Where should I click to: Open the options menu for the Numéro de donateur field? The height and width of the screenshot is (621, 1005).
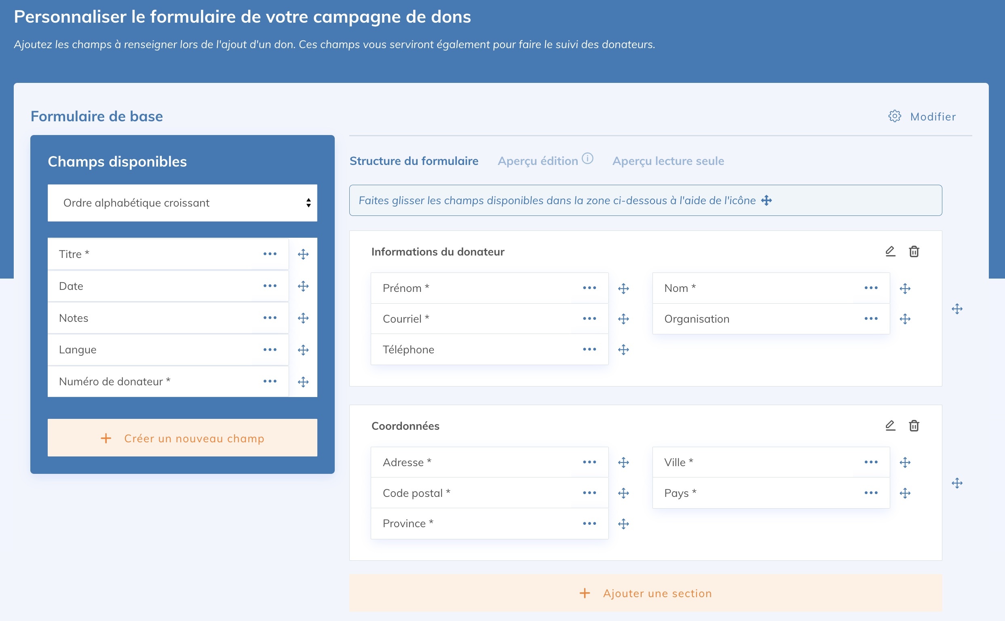tap(270, 381)
